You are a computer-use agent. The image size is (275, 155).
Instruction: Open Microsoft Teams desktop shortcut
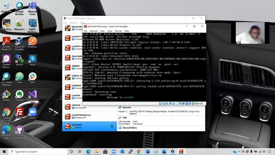[x=33, y=9]
